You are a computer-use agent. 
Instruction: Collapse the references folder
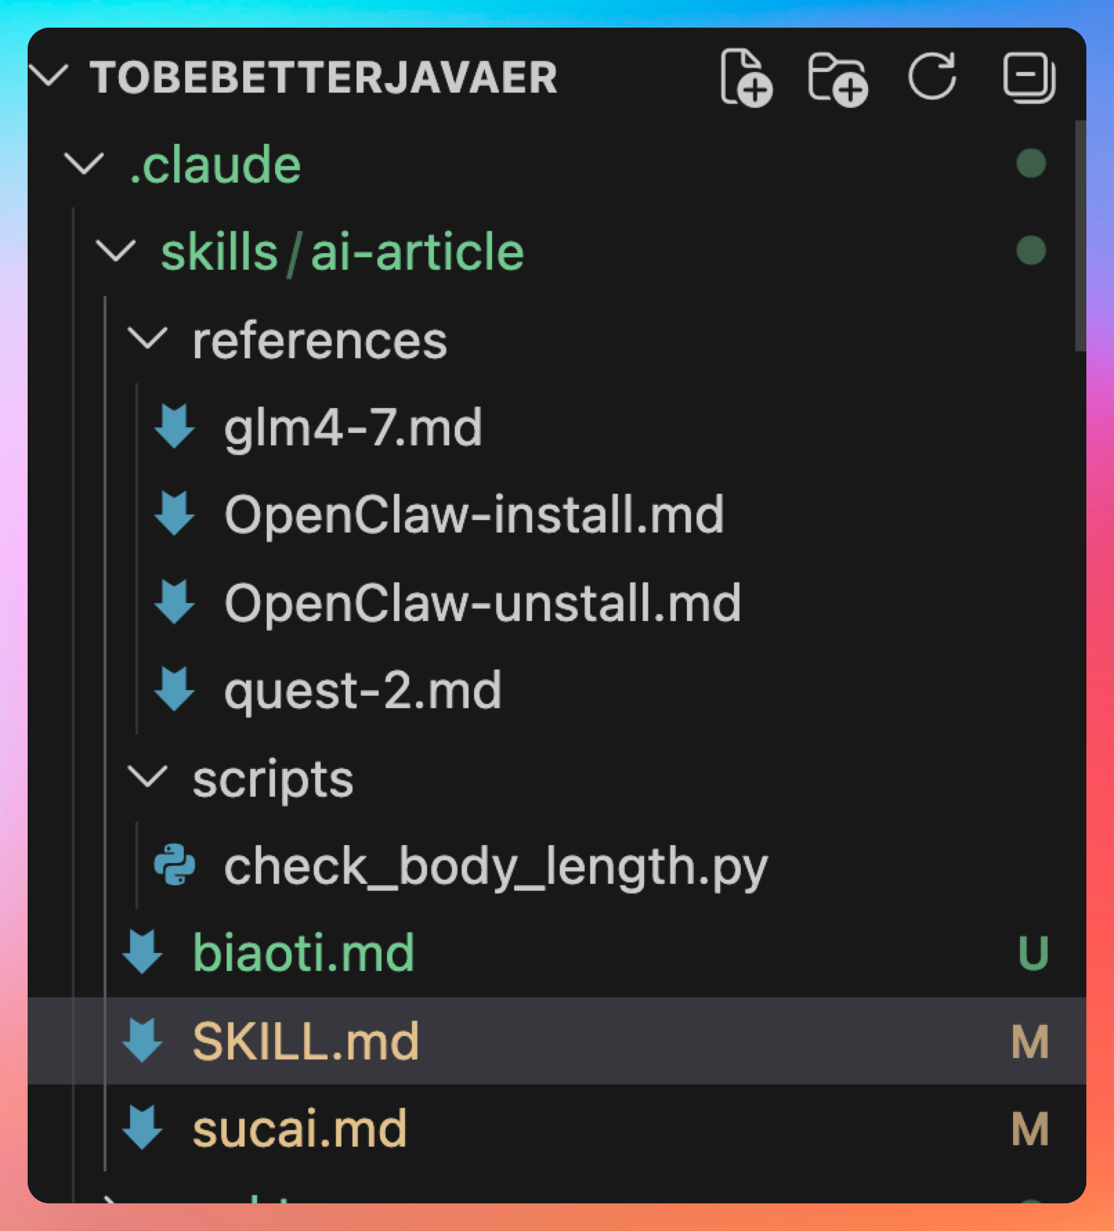147,339
